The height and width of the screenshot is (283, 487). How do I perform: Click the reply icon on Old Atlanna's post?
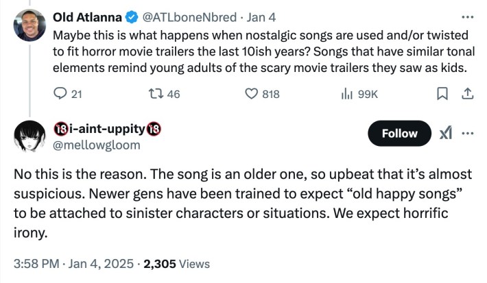pos(59,95)
